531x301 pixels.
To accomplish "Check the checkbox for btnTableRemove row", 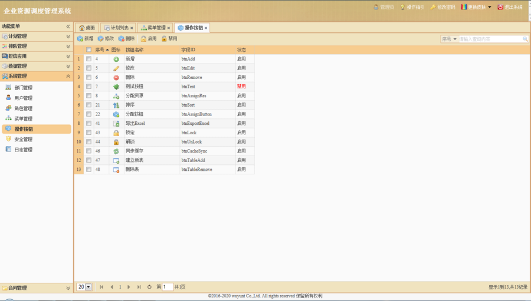I will pos(88,170).
